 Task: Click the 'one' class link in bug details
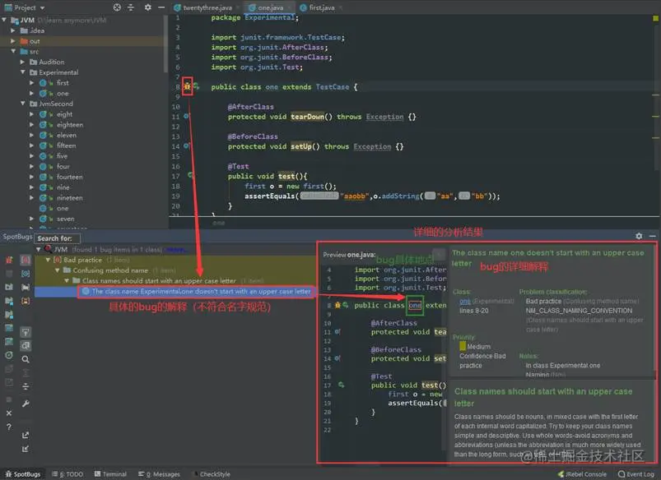465,301
